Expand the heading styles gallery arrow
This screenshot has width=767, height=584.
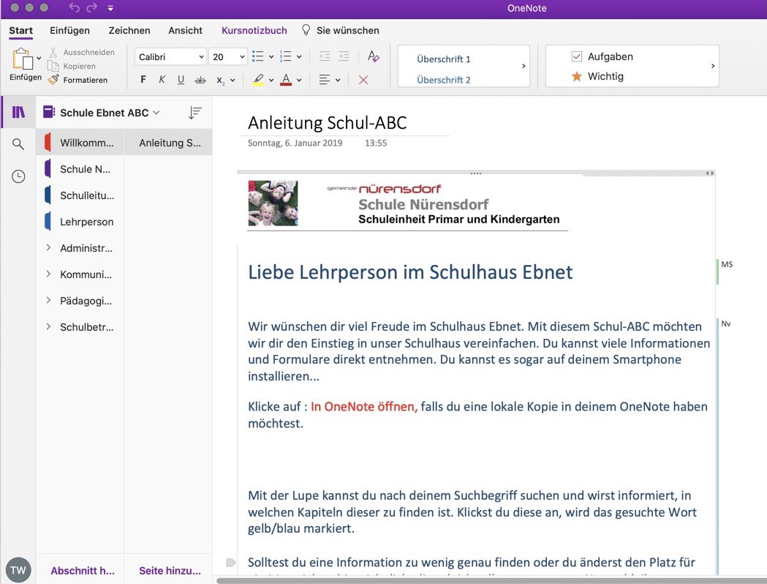pos(524,66)
